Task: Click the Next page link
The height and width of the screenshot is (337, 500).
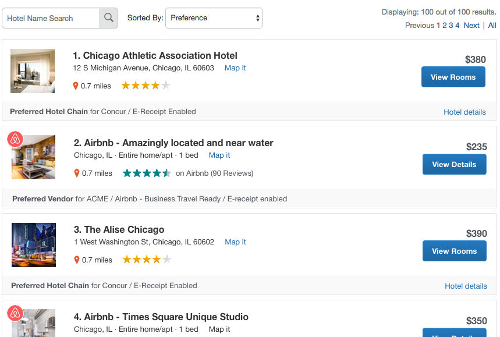Action: pyautogui.click(x=471, y=25)
